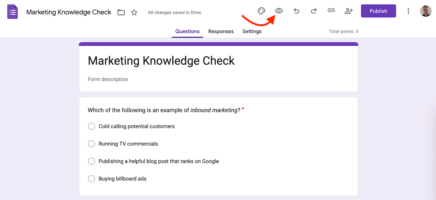Screen dimensions: 436x200
Task: Switch to the Responses tab
Action: [221, 31]
